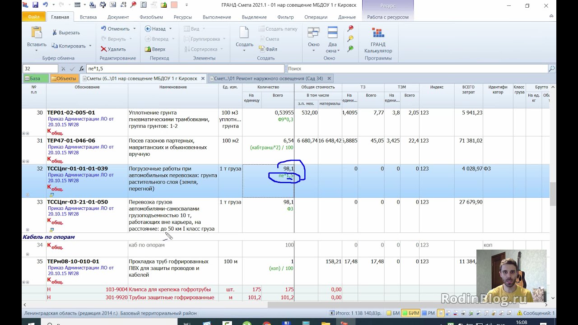578x325 pixels.
Task: Click Вверх folder-up command
Action: [155, 49]
